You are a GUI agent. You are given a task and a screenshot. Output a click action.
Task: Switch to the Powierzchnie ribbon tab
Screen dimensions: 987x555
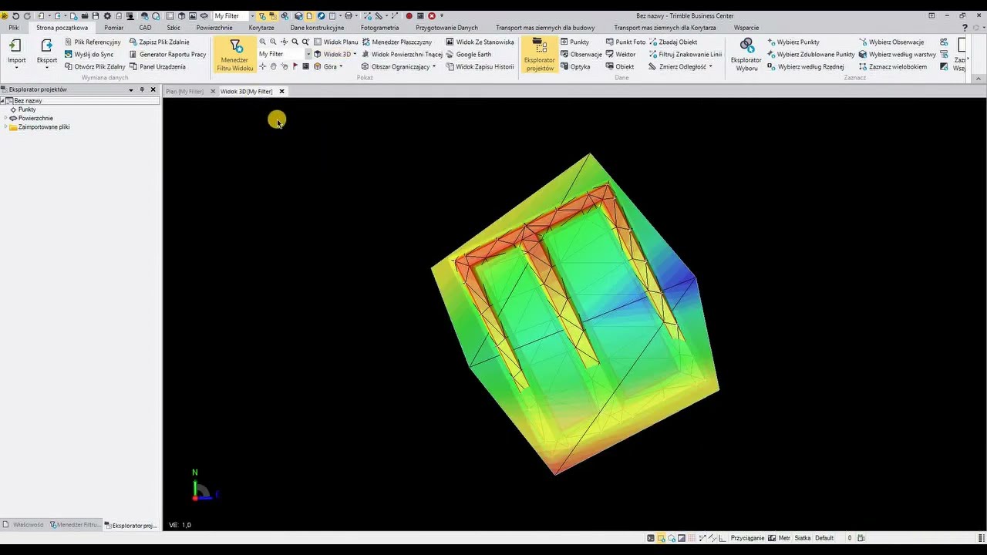214,28
